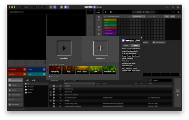This screenshot has height=120, width=189.
Task: Open the Help menu
Action: point(167,7)
